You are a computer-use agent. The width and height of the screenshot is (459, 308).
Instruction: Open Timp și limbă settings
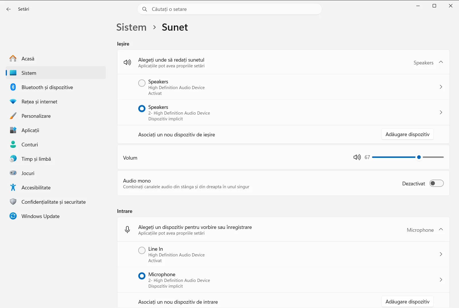56,159
